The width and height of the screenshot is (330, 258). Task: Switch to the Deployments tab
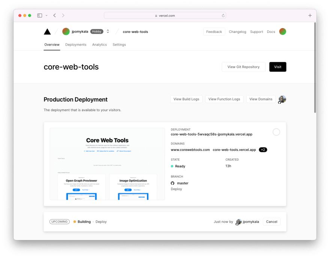76,45
